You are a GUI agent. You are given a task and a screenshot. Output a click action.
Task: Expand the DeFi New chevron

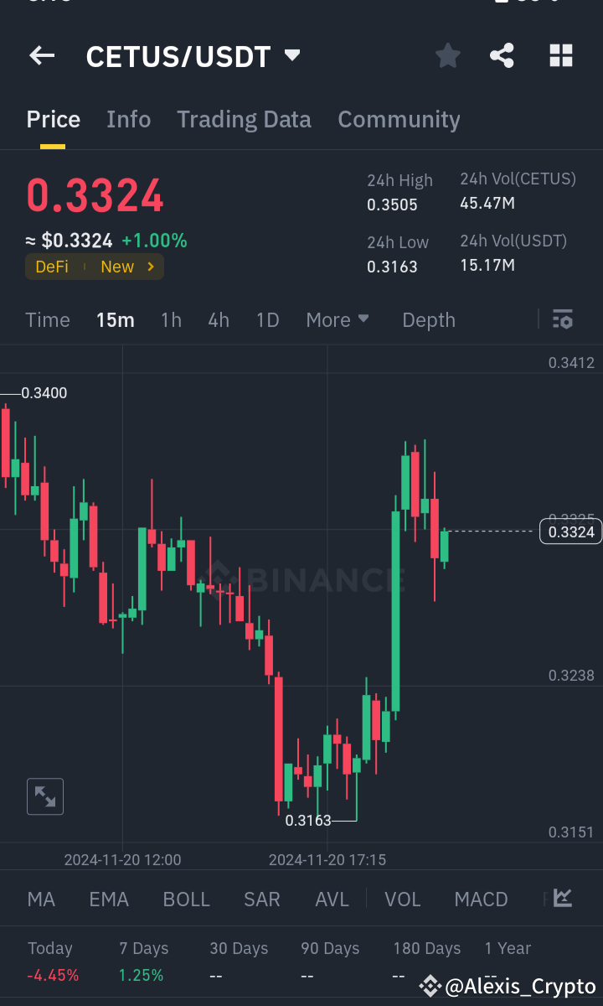coord(149,267)
